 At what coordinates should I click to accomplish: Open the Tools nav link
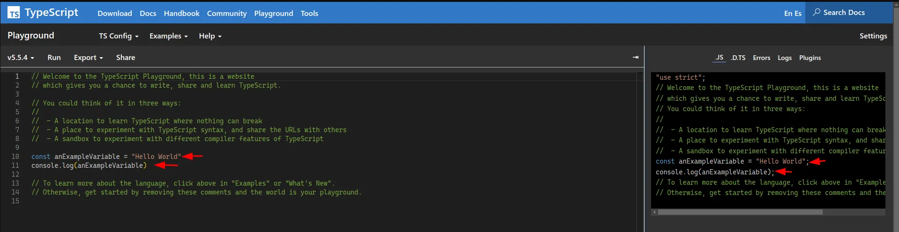coord(309,13)
